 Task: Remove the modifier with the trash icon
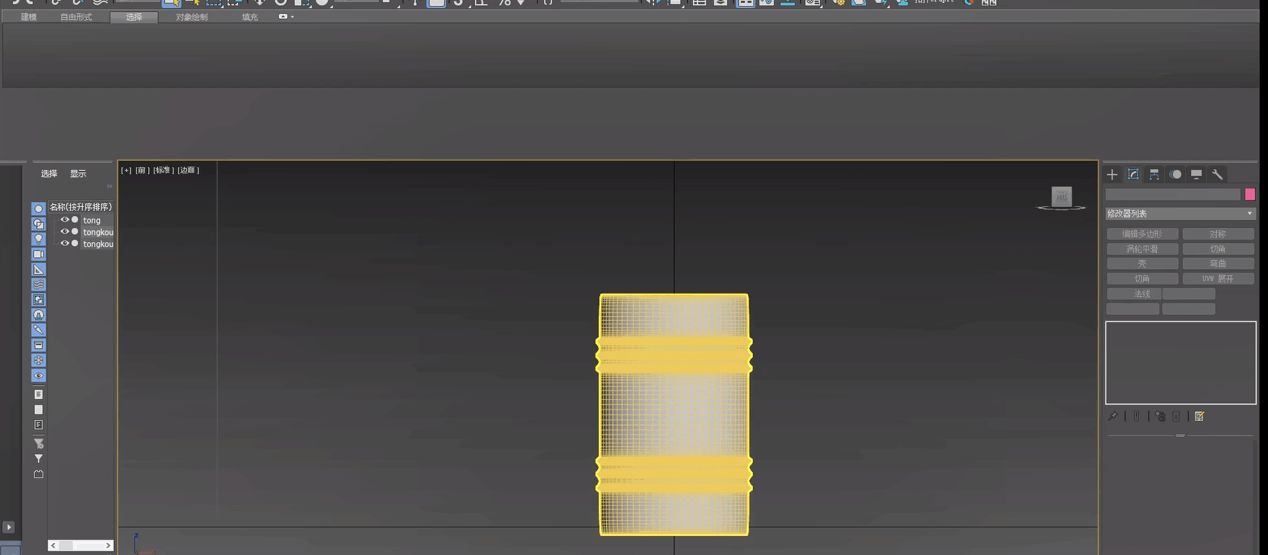(1176, 416)
